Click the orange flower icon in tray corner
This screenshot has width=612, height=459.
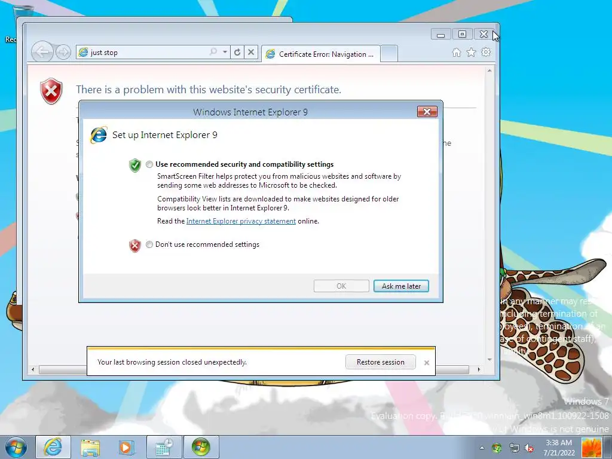pyautogui.click(x=592, y=447)
